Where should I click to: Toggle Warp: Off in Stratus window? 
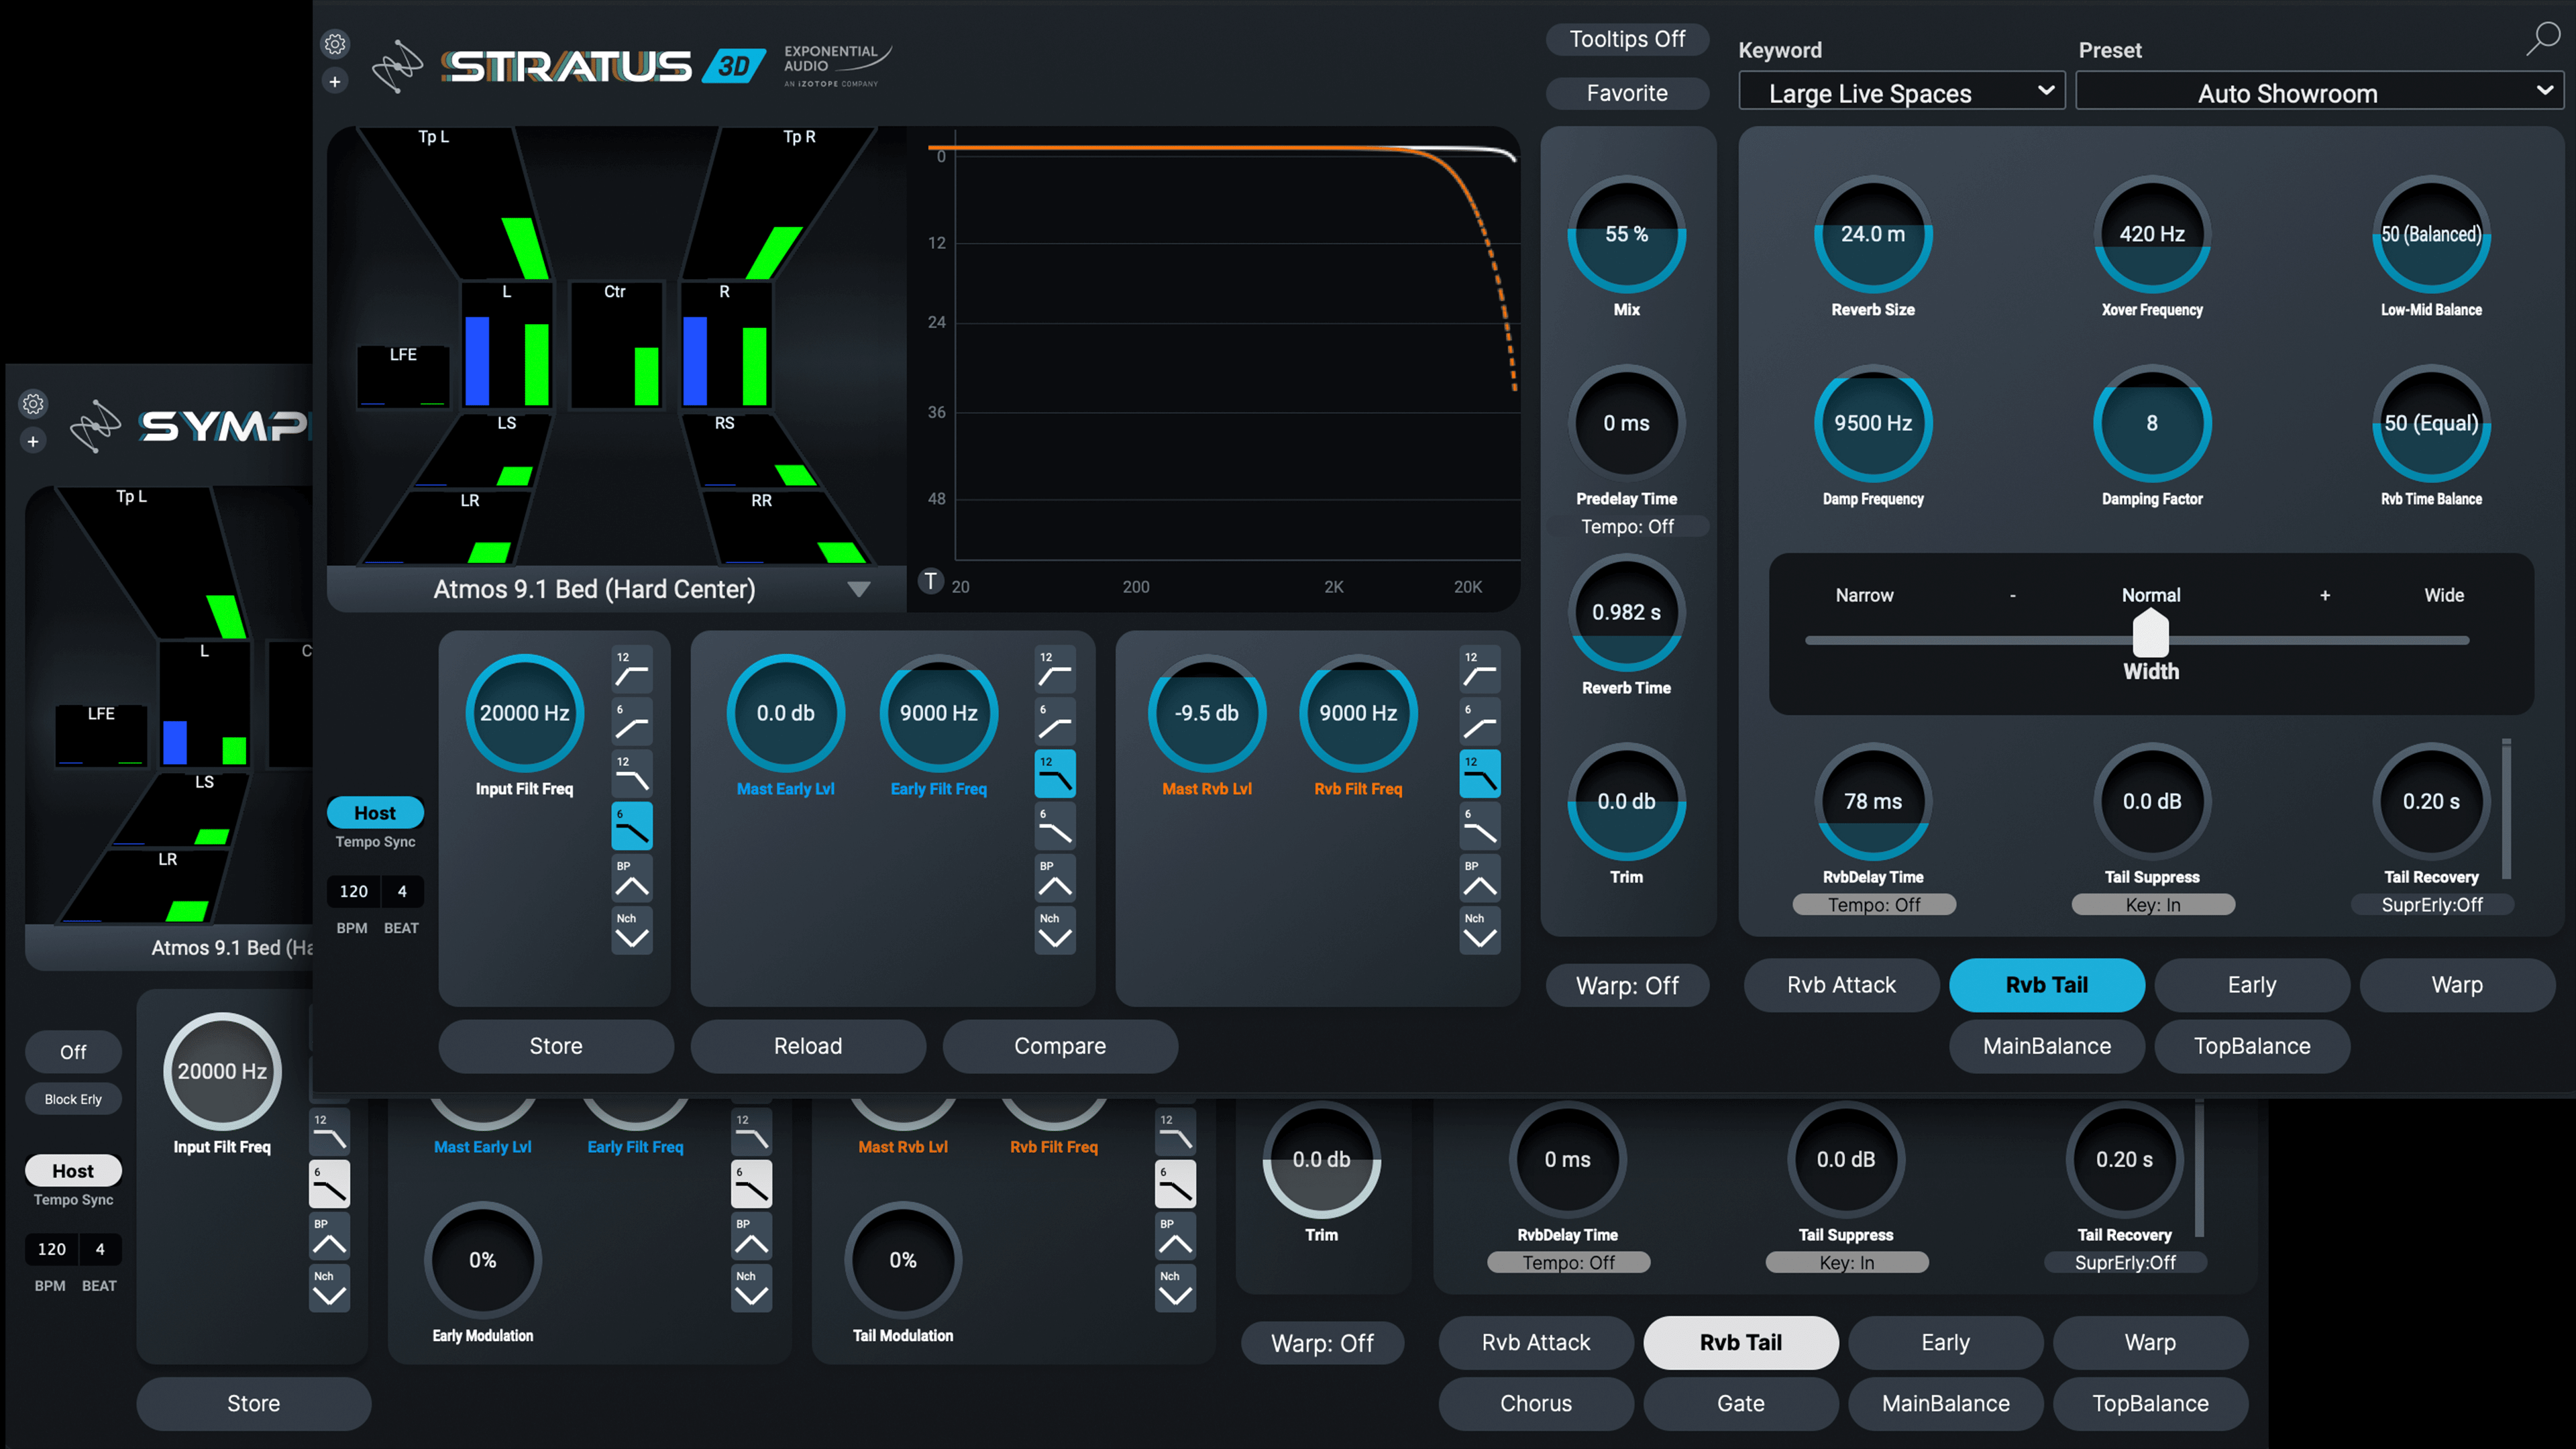point(1627,985)
